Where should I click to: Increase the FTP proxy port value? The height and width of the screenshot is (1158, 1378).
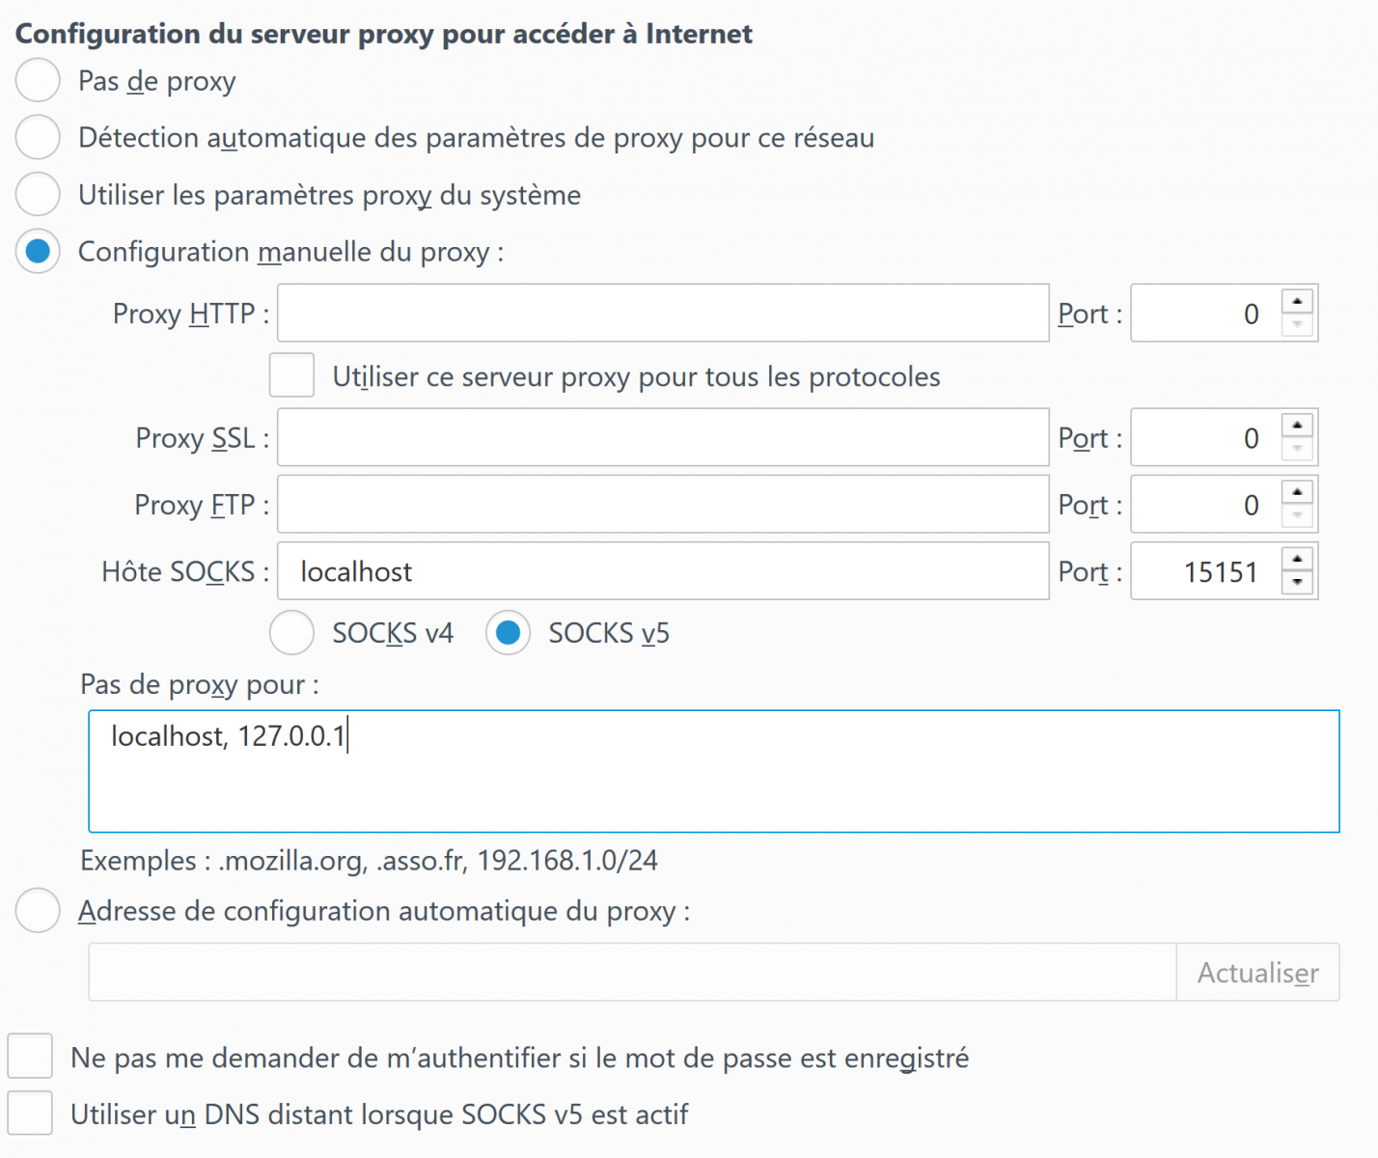[1298, 493]
